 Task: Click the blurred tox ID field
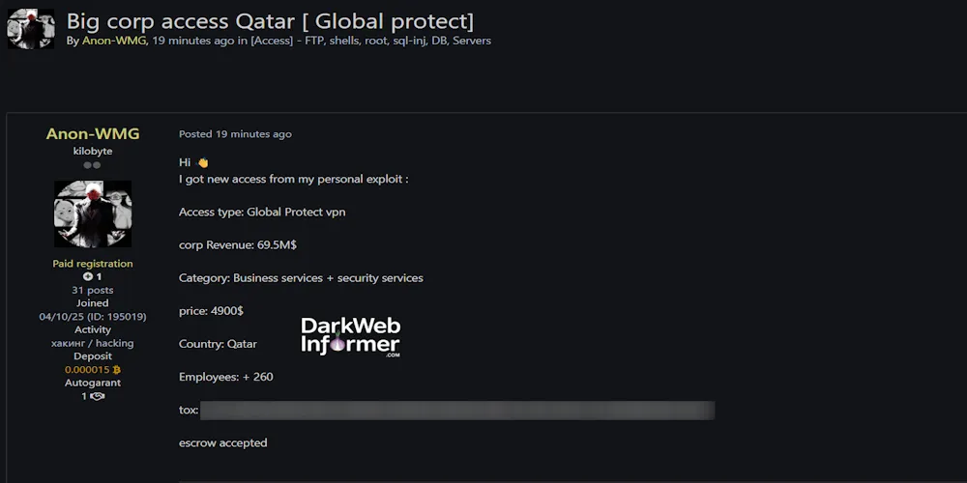pos(457,411)
